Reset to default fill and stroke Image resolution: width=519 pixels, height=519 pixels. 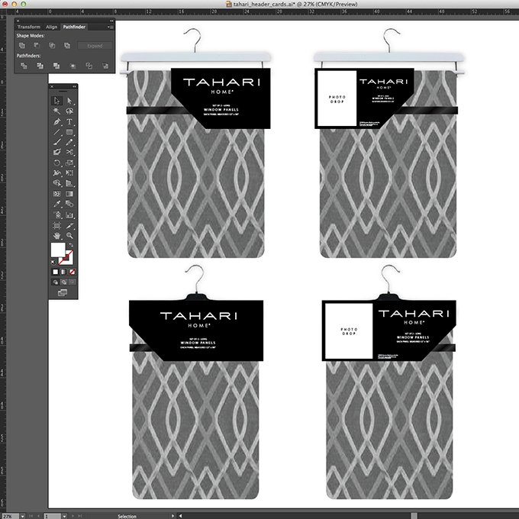53,263
